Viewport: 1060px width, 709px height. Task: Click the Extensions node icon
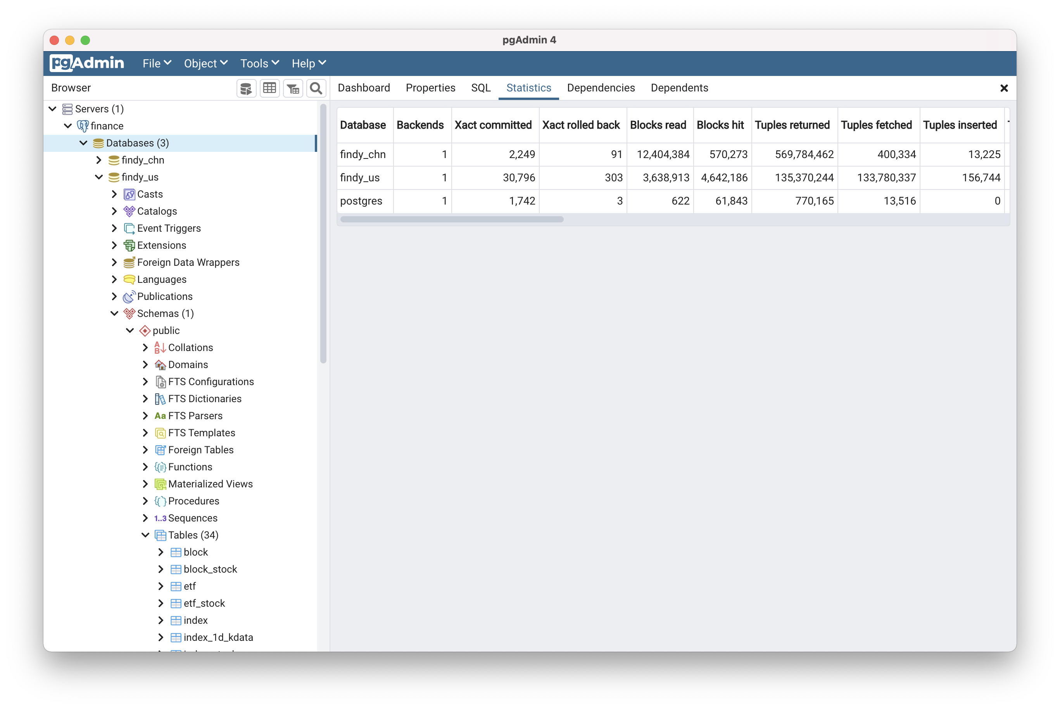129,246
